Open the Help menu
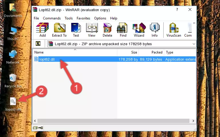Screen dimensions: 220x137 point(114,18)
